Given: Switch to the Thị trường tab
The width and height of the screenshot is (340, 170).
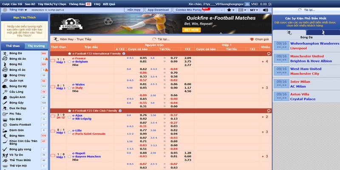Looking at the screenshot, I should click(36, 46).
